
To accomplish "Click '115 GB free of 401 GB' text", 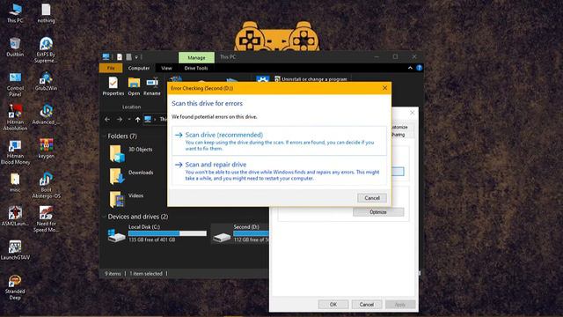I will coord(152,240).
